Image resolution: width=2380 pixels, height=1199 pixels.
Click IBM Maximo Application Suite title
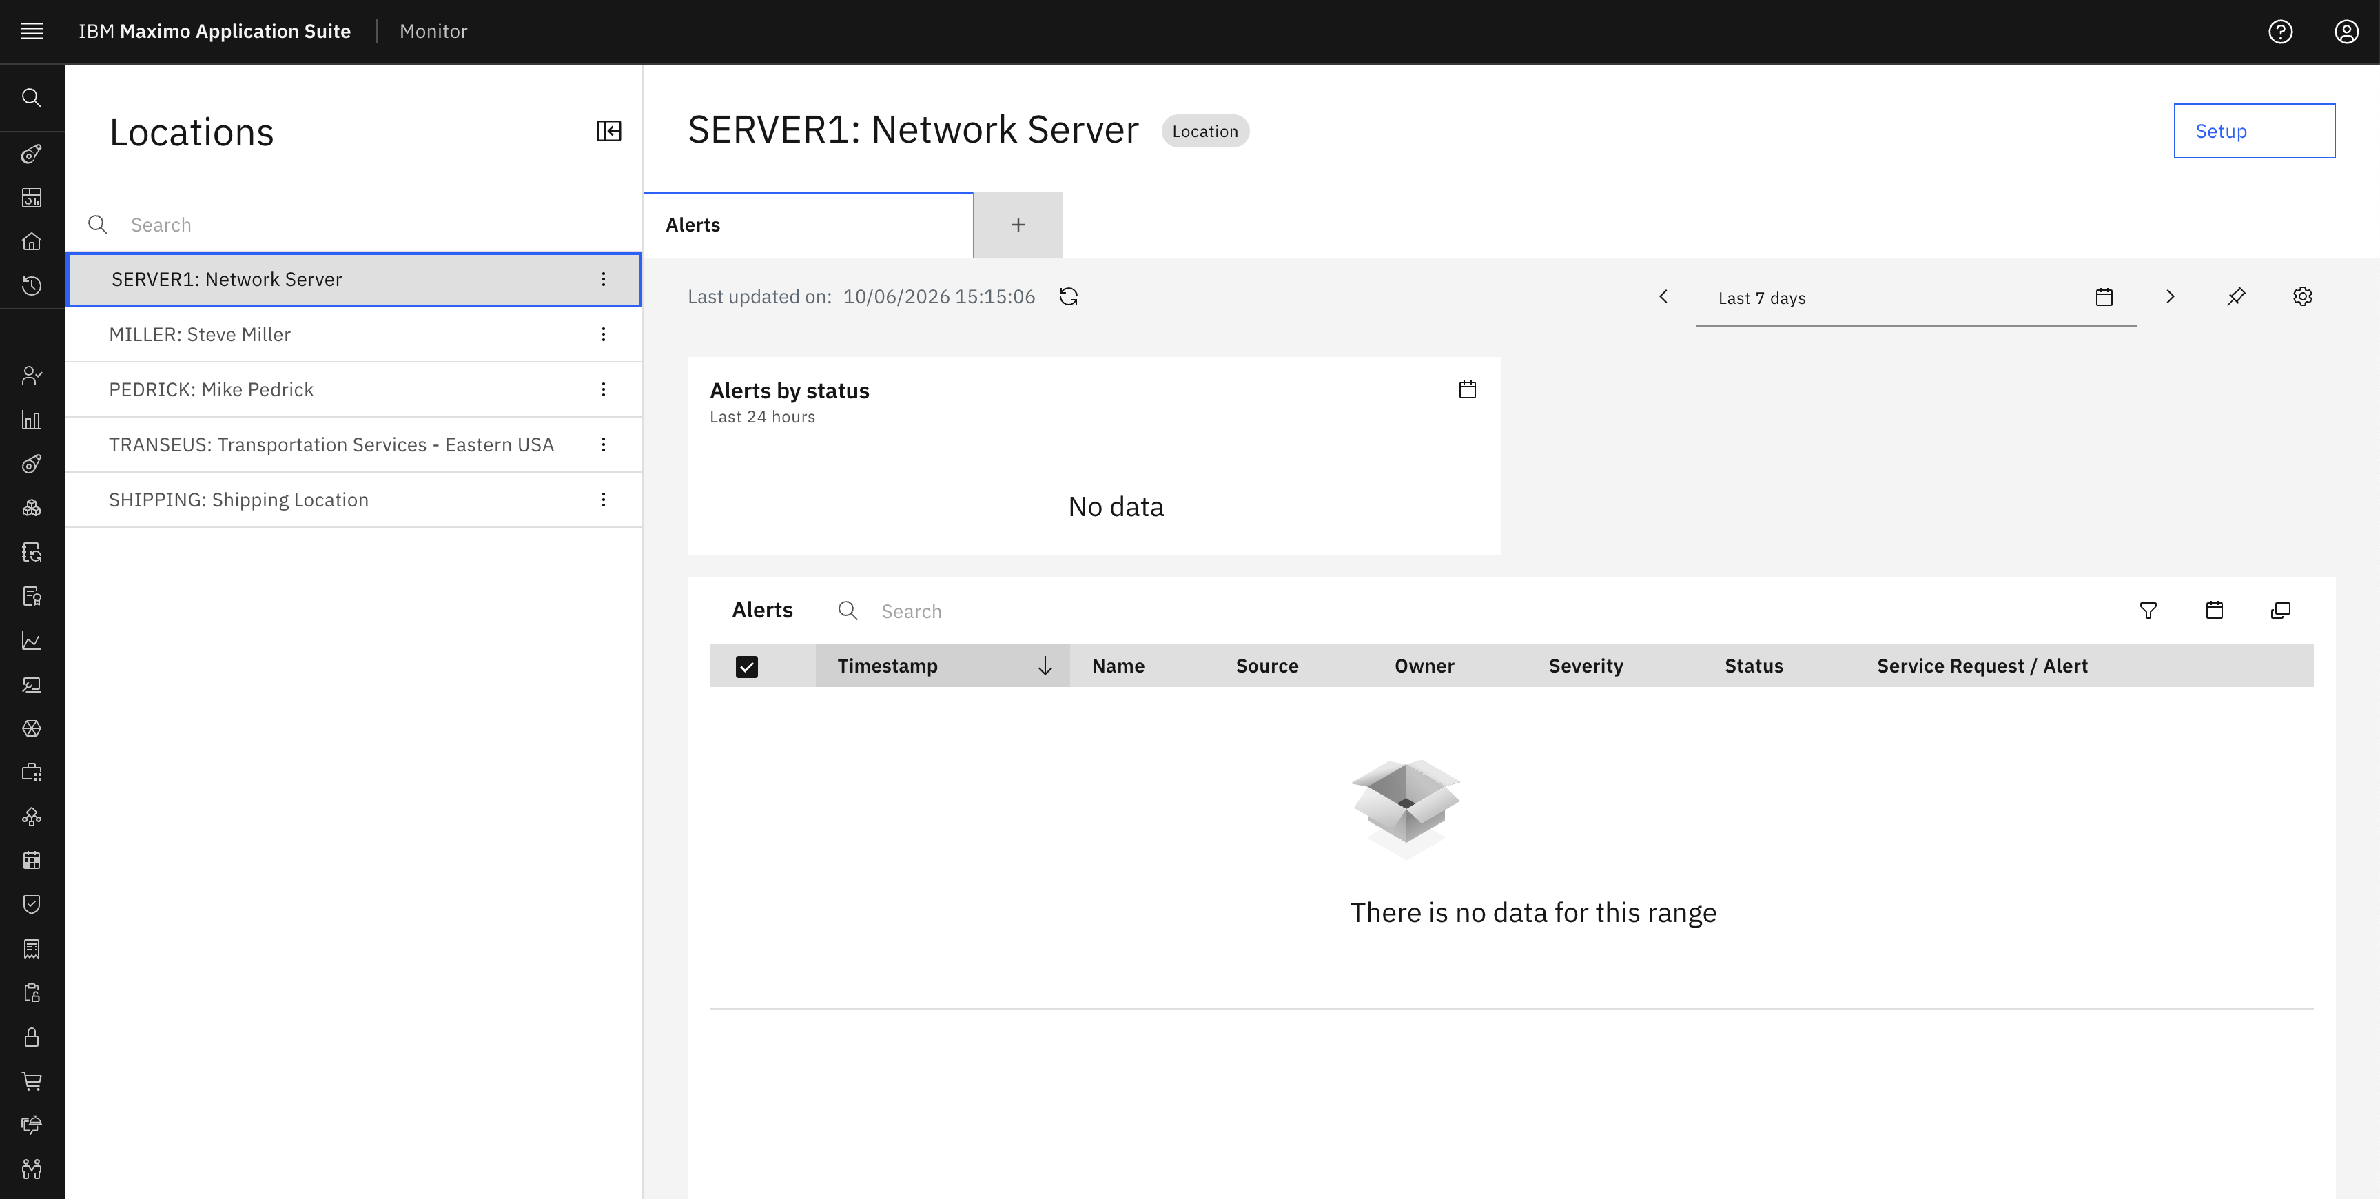point(214,32)
